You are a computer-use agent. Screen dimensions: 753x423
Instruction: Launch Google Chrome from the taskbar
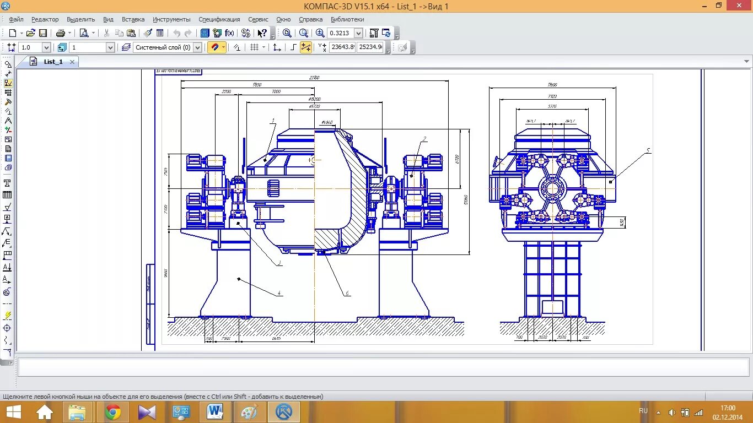[x=113, y=412]
